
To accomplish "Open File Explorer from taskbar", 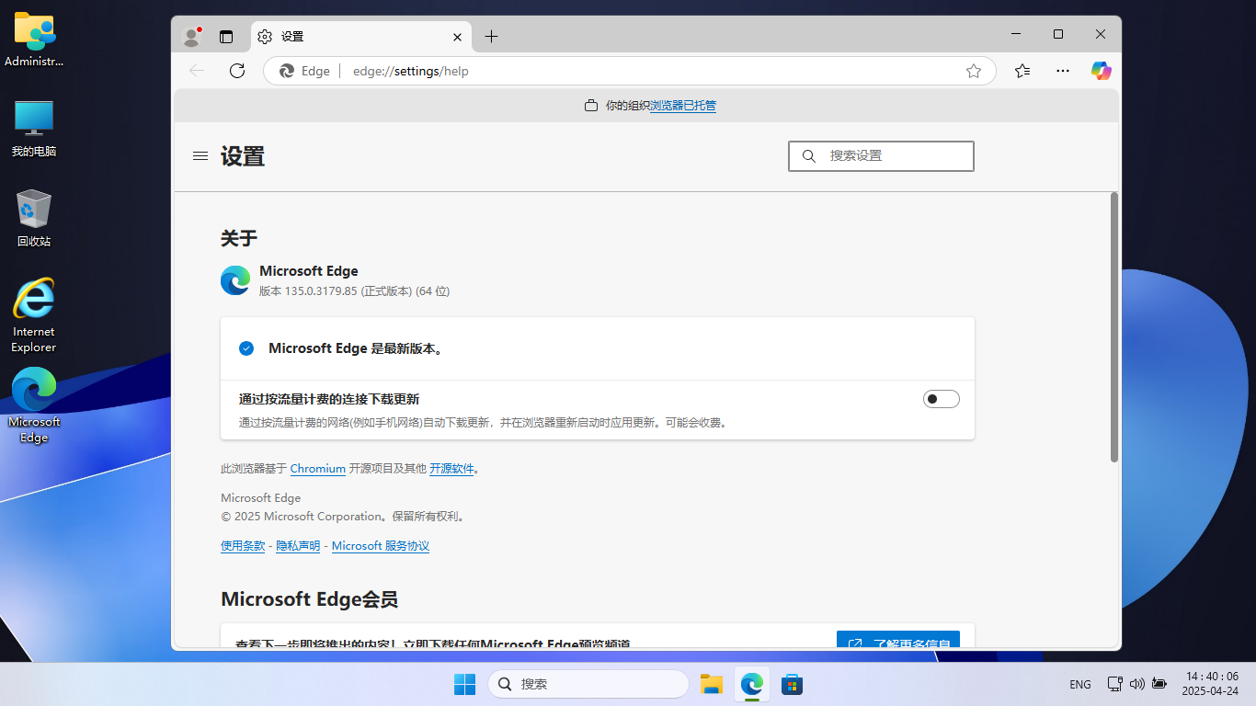I will [711, 684].
